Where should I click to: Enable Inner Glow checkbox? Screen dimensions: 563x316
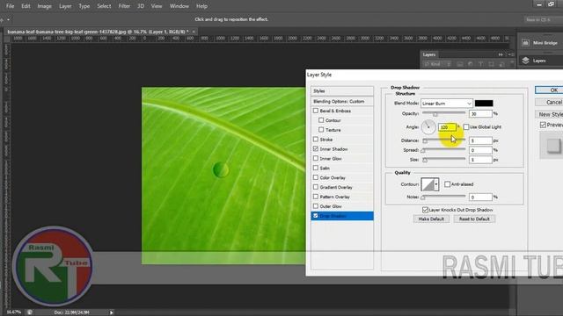[316, 158]
